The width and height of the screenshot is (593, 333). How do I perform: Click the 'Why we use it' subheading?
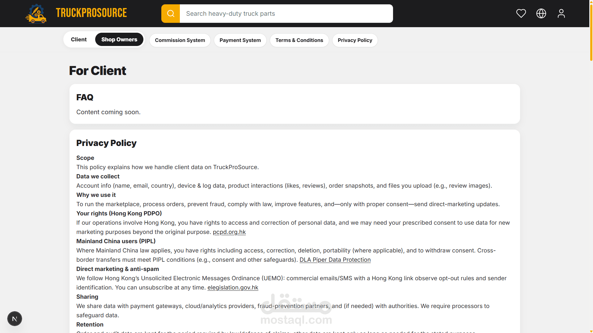pyautogui.click(x=96, y=195)
